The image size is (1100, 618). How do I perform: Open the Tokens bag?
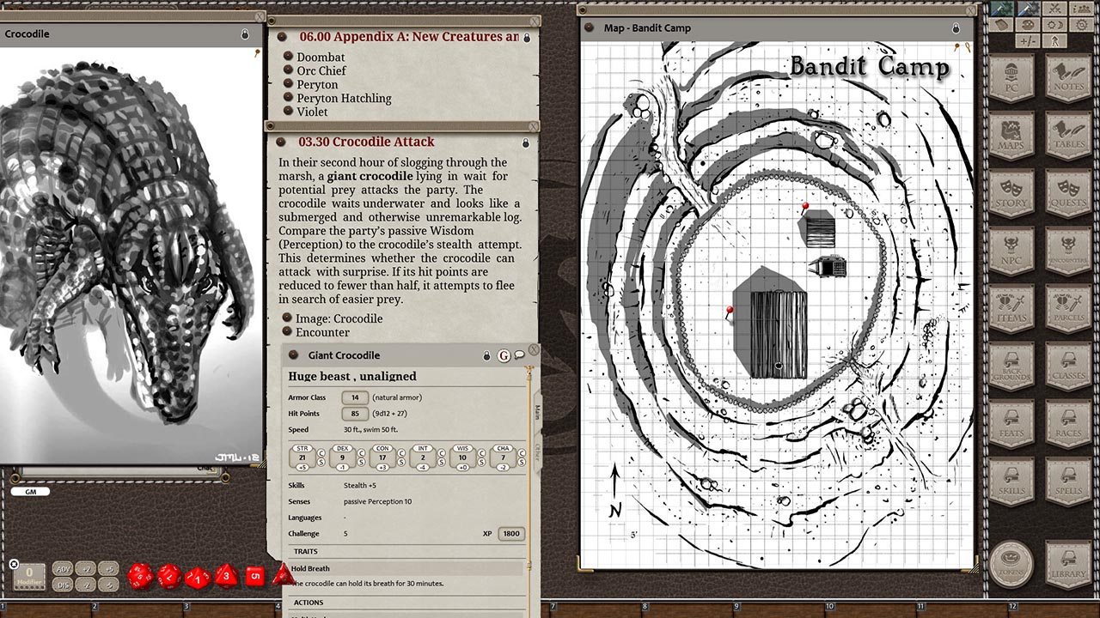(1011, 563)
